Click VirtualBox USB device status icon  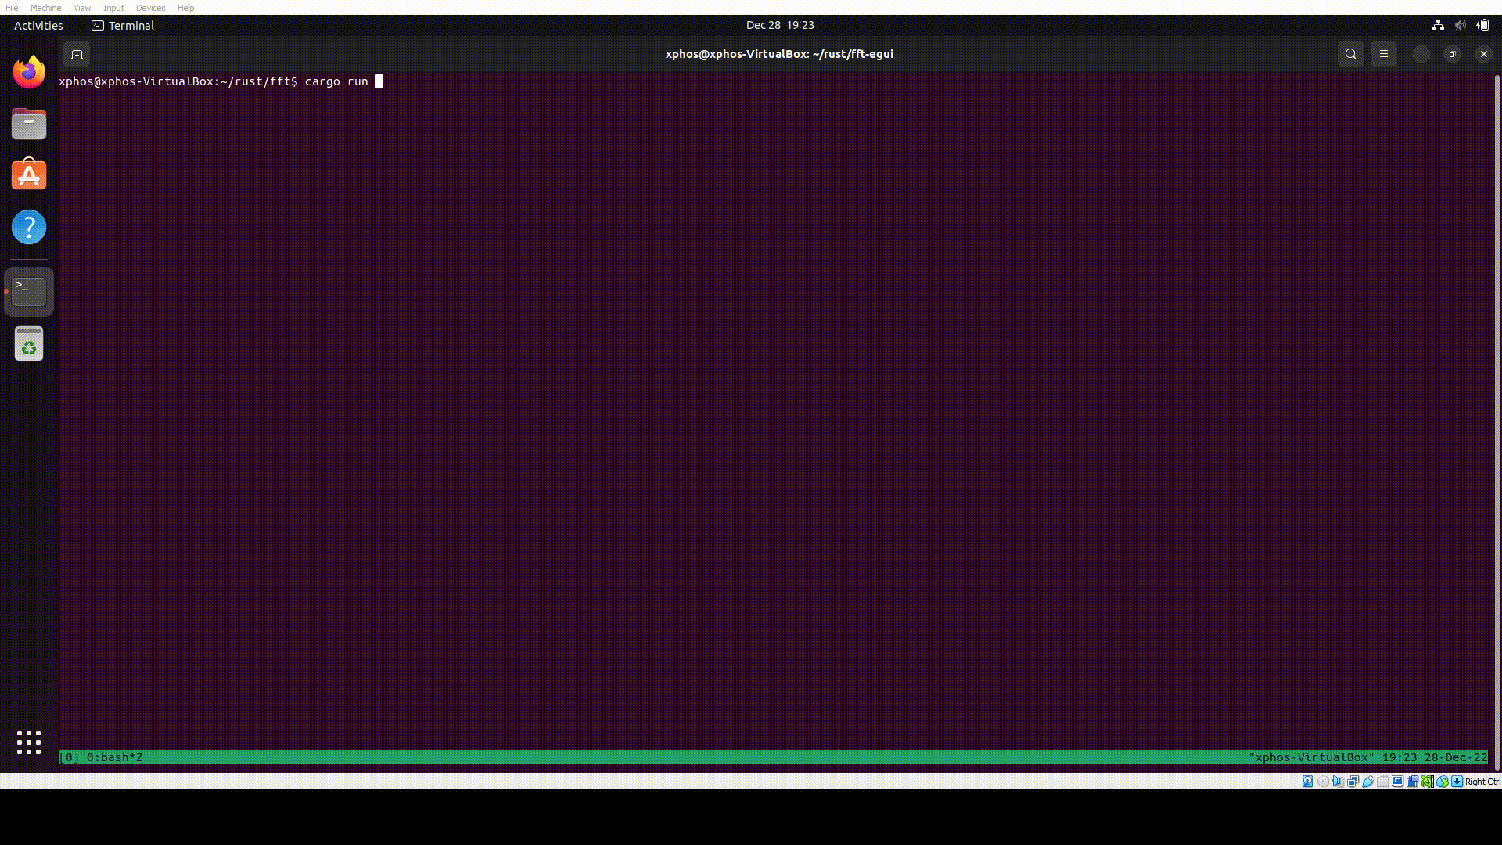pyautogui.click(x=1368, y=782)
